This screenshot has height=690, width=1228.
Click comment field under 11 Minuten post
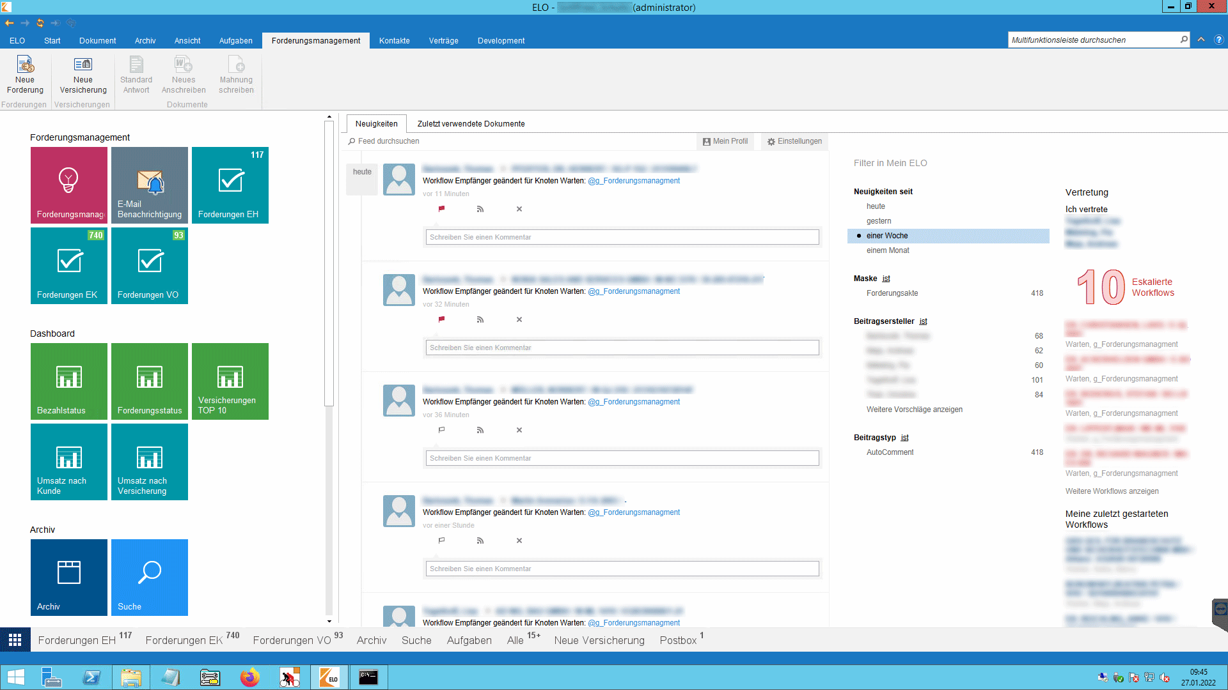622,237
